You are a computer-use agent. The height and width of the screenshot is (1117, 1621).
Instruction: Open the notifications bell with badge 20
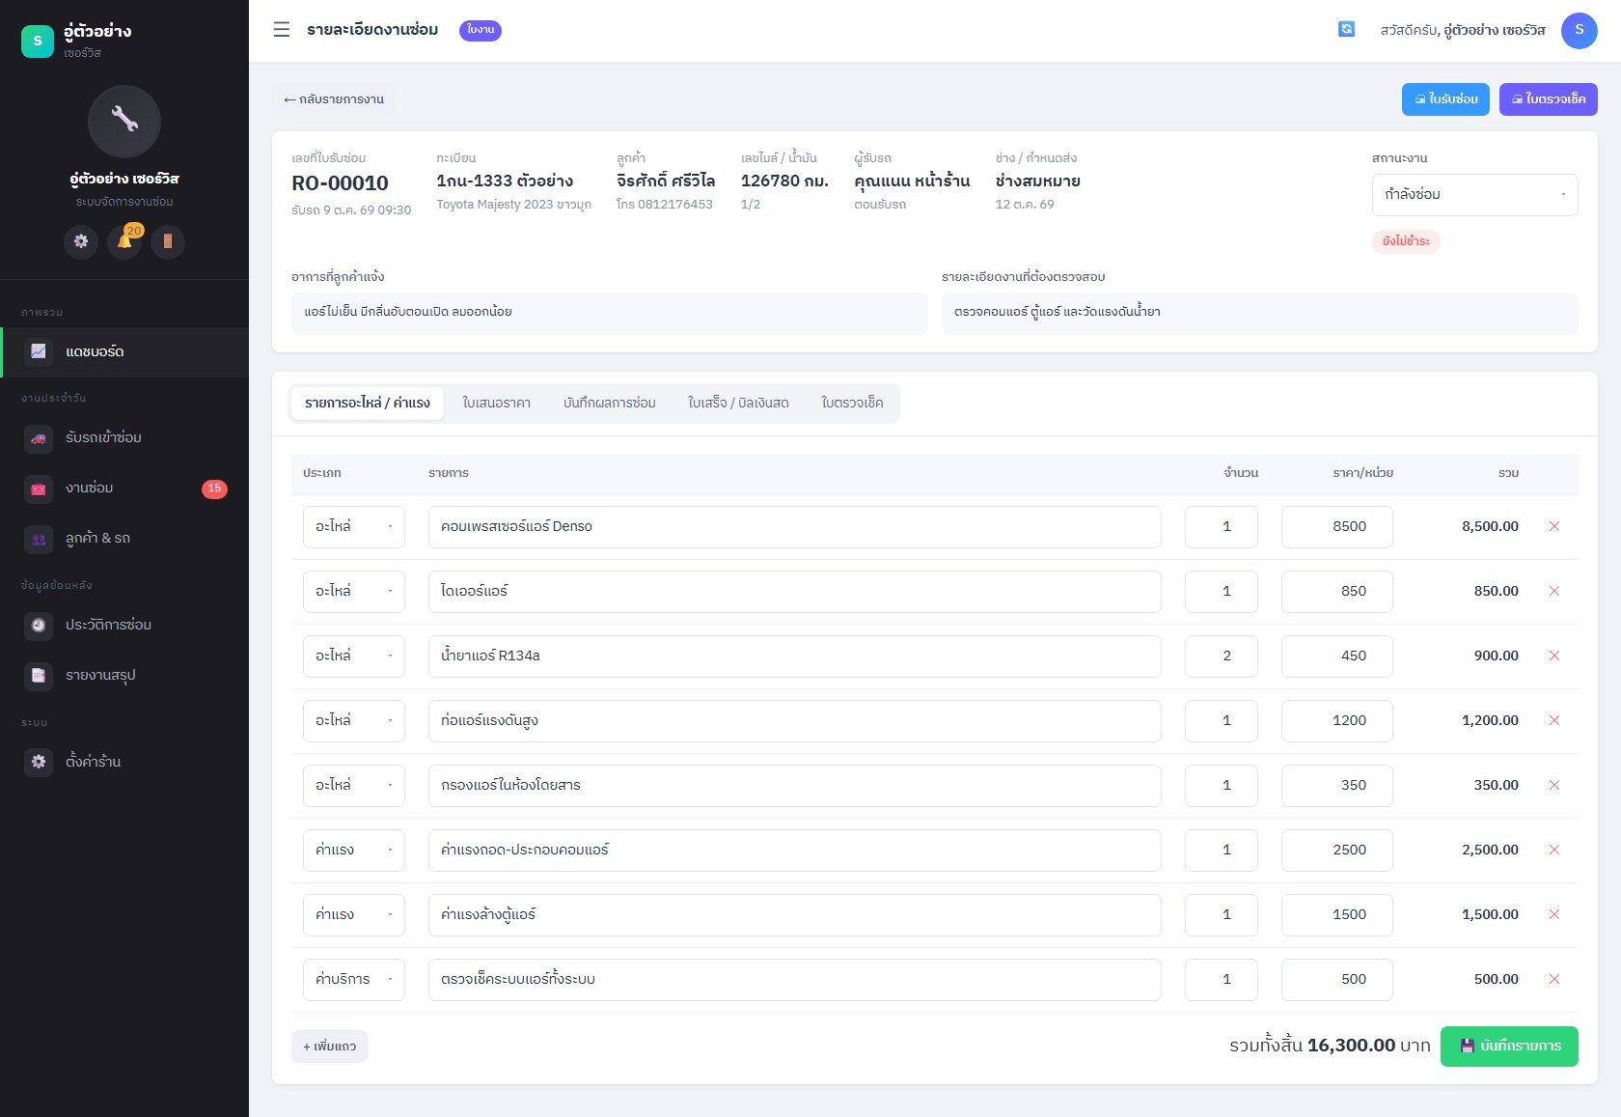click(124, 241)
